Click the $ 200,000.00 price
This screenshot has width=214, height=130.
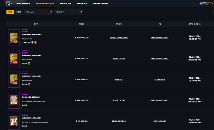click(x=82, y=38)
